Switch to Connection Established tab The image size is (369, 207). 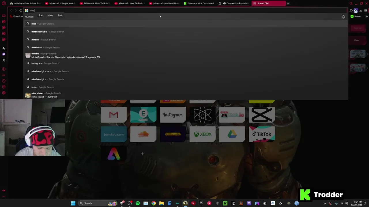point(234,3)
